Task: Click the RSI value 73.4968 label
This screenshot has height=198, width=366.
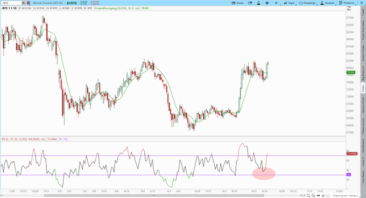Action: point(52,139)
